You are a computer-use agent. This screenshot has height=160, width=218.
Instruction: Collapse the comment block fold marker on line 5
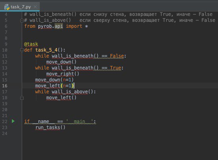click(22, 21)
